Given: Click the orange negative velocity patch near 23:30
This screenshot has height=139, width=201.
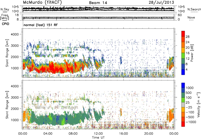Looking at the screenshot, I should tap(171, 115).
